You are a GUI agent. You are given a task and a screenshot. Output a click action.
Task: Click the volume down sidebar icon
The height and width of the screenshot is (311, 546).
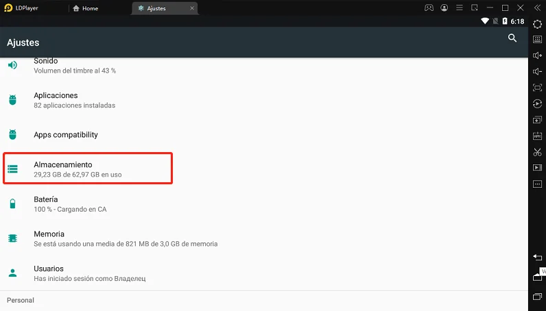click(537, 72)
